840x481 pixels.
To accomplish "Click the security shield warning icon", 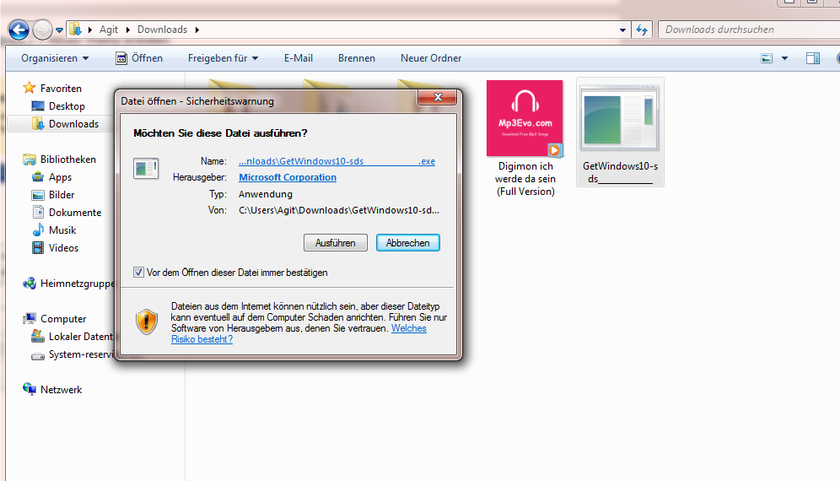I will 146,322.
